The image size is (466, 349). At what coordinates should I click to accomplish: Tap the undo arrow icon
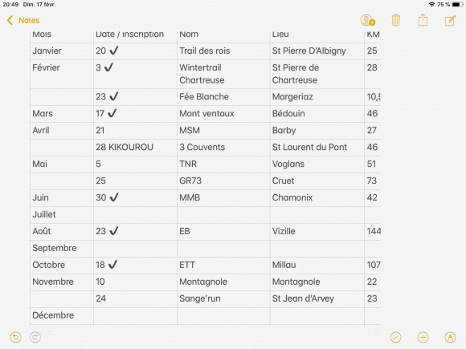[15, 338]
